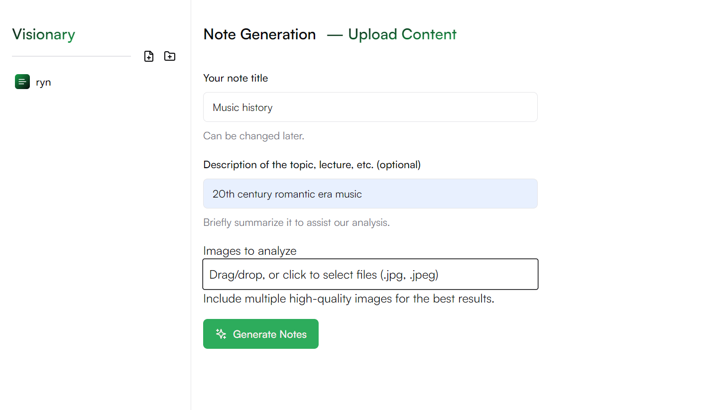
Task: Click the Visionary logo text
Action: (x=43, y=34)
